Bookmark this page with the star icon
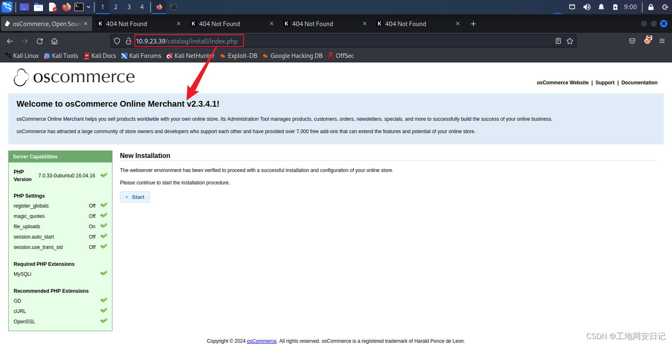The height and width of the screenshot is (344, 672). [x=570, y=41]
